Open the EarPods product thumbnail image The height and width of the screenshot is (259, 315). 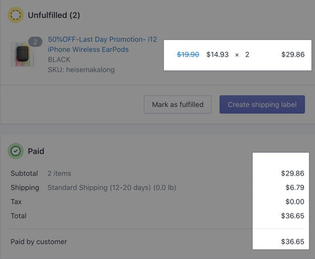23,55
